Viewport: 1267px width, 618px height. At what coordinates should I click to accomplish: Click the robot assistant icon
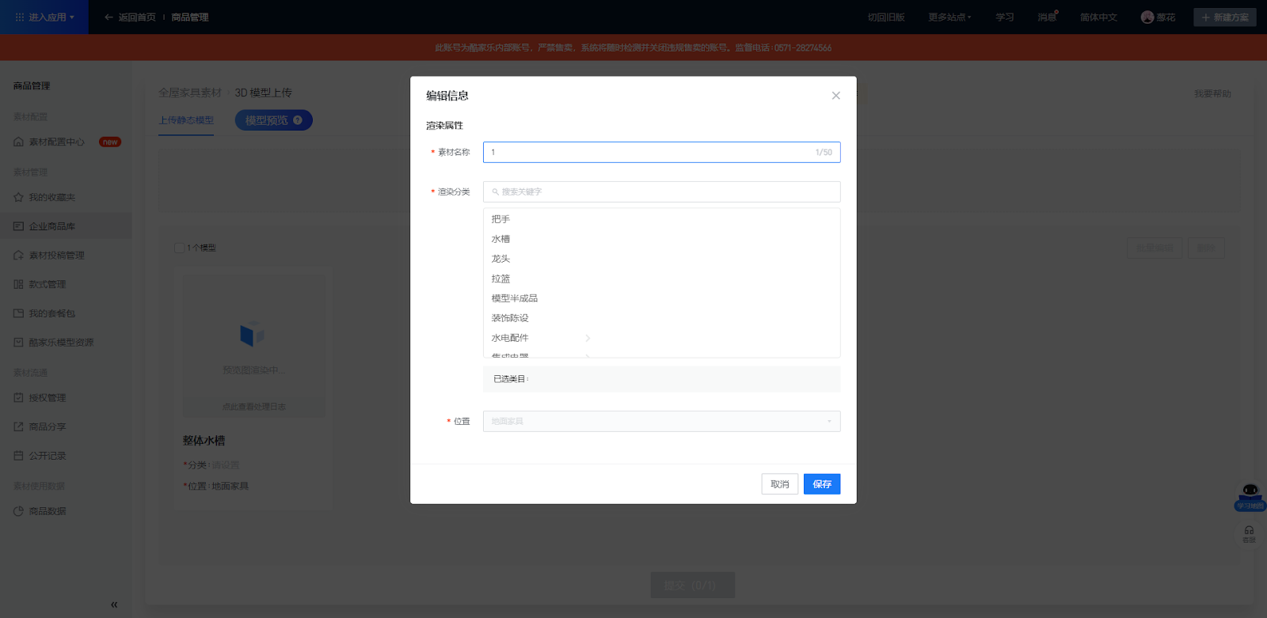pos(1250,492)
